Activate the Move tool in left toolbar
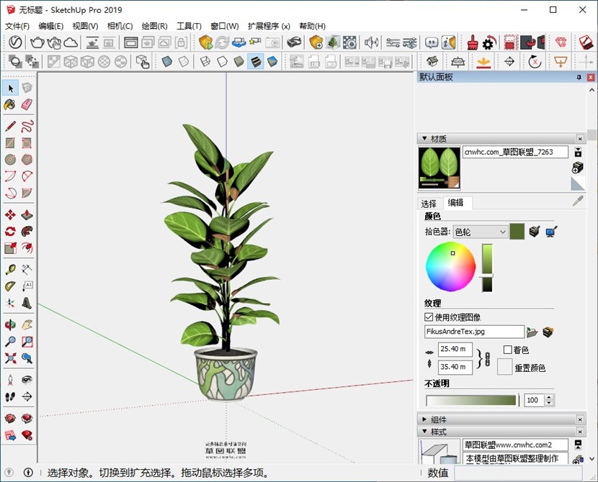The width and height of the screenshot is (598, 482). (10, 215)
